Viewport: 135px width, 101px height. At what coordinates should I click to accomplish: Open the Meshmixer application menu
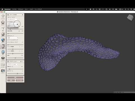pos(8,9)
